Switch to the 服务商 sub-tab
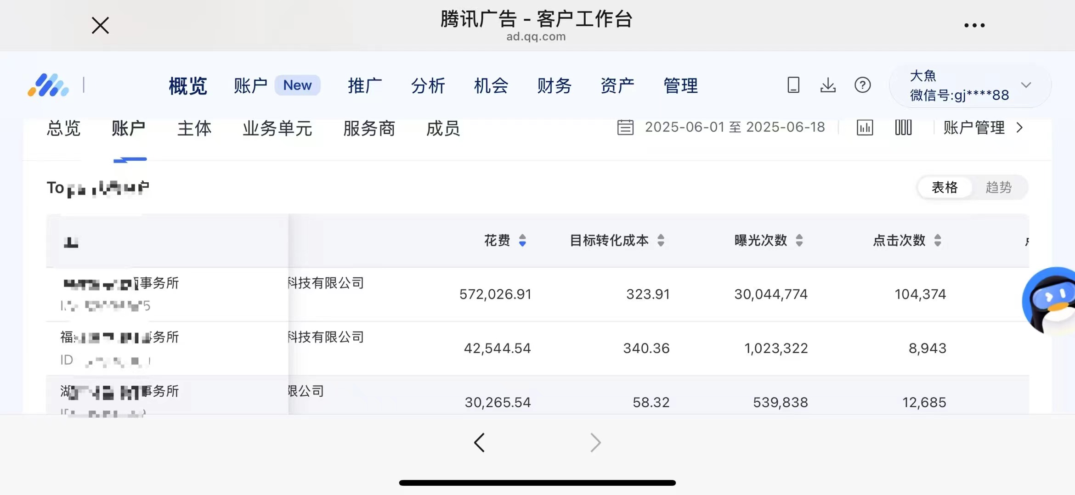Viewport: 1075px width, 495px height. point(369,128)
